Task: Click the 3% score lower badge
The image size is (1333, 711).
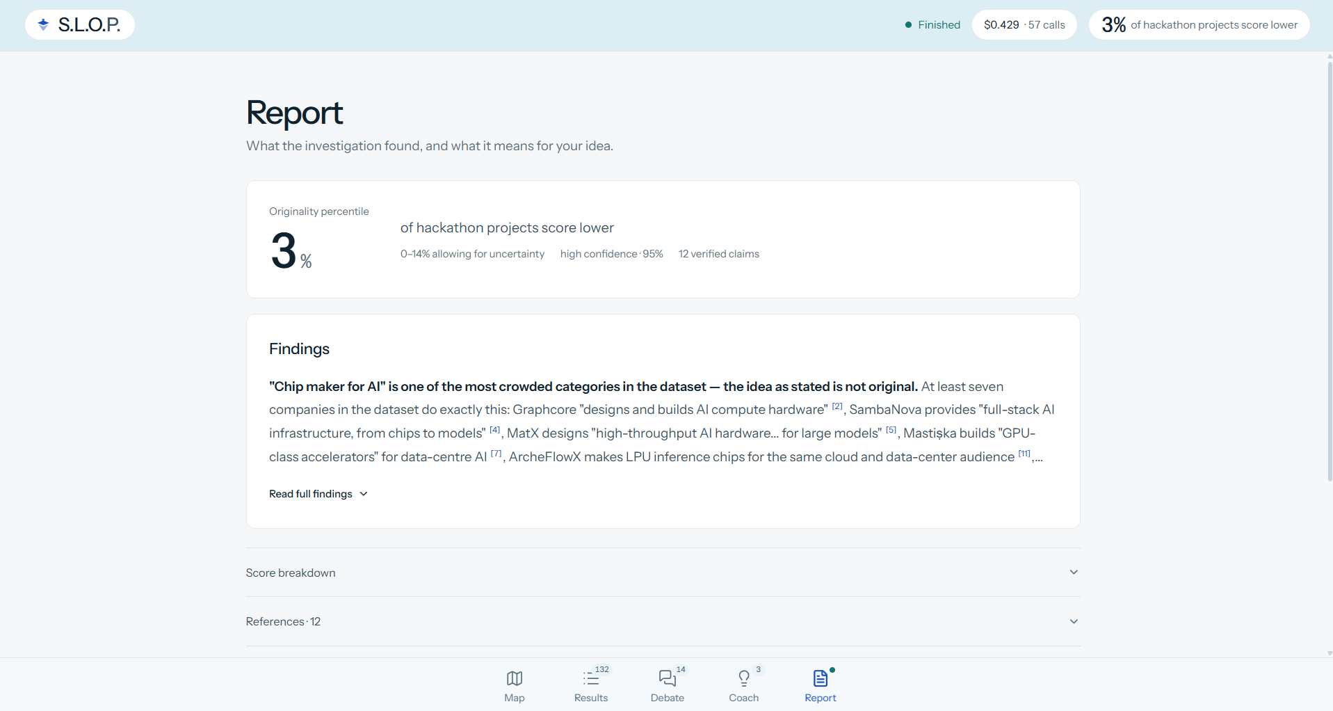Action: tap(1199, 25)
